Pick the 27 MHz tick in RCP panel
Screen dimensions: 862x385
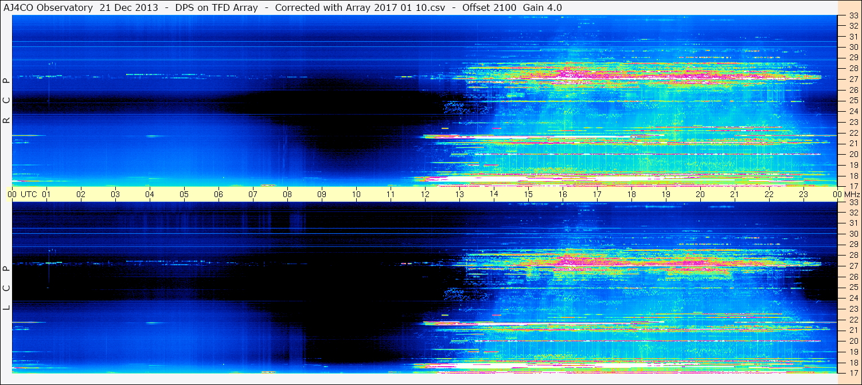853,79
